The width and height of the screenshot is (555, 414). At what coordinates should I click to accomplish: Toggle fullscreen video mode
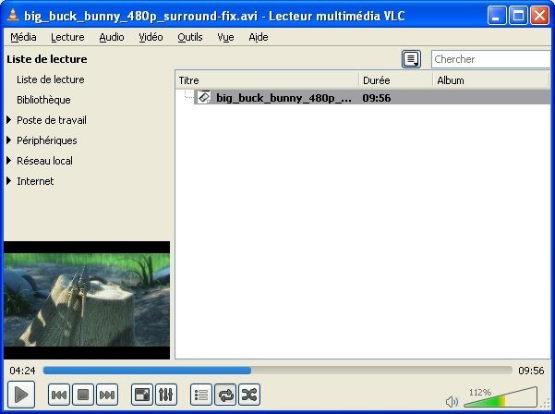coord(142,395)
